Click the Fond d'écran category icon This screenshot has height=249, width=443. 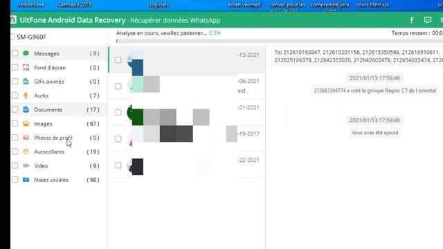coord(26,68)
